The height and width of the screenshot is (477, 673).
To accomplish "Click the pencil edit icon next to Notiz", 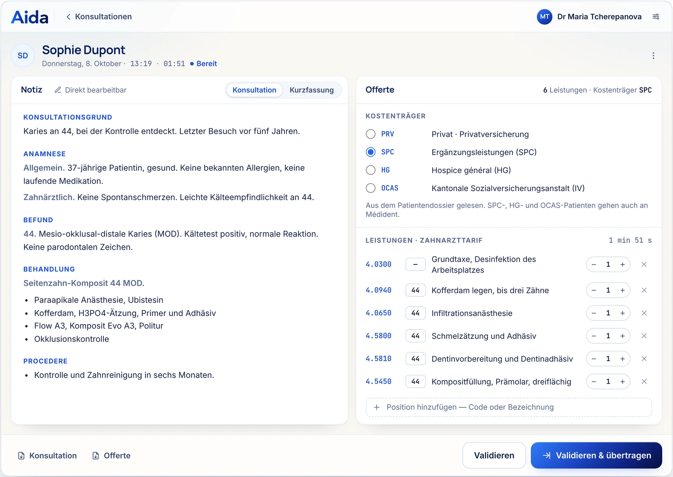I will tap(58, 90).
